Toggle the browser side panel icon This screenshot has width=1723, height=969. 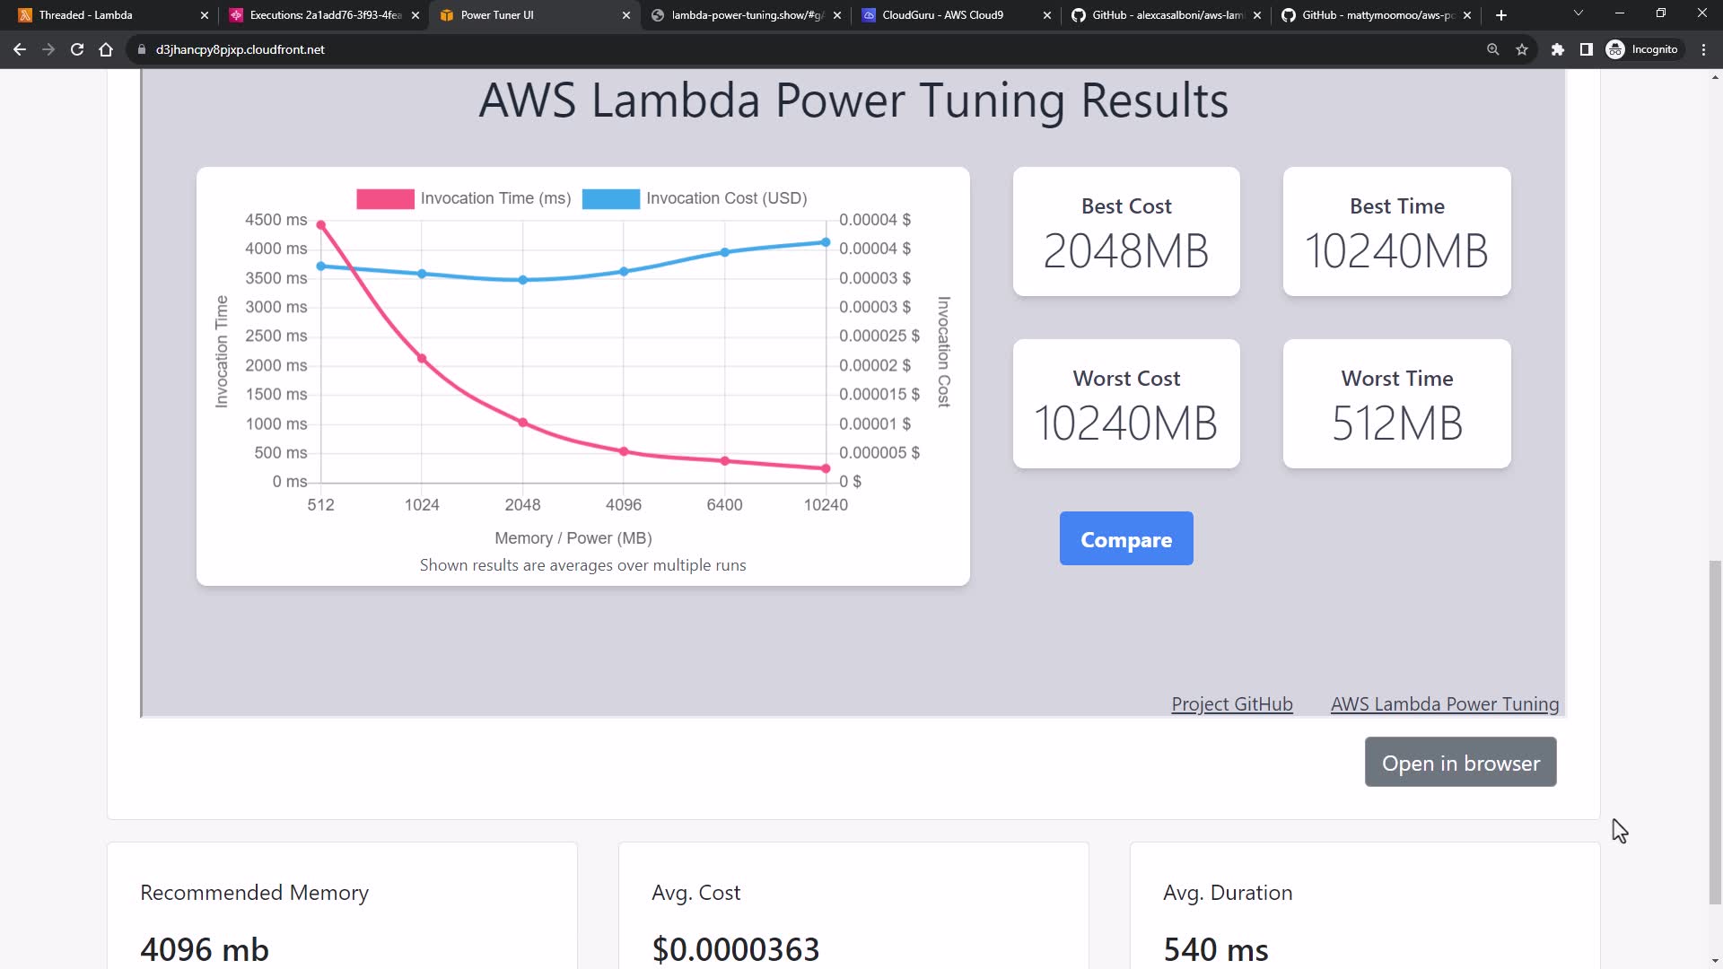click(x=1586, y=49)
